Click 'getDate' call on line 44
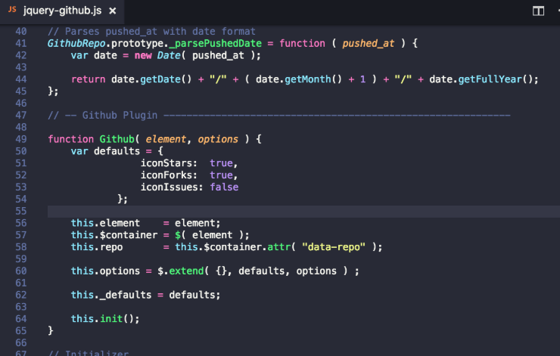 pyautogui.click(x=160, y=79)
